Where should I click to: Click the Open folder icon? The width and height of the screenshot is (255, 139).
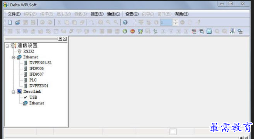click(17, 22)
